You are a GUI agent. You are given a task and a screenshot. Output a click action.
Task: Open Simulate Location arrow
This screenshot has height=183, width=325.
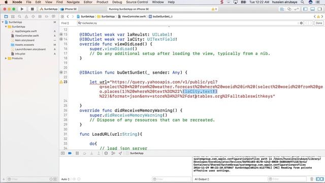pyautogui.click(x=120, y=153)
